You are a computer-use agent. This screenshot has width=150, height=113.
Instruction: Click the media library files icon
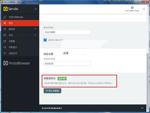(5, 29)
